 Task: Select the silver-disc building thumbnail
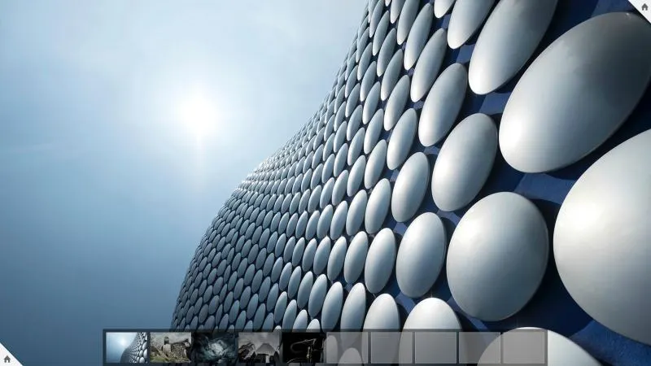(x=127, y=347)
